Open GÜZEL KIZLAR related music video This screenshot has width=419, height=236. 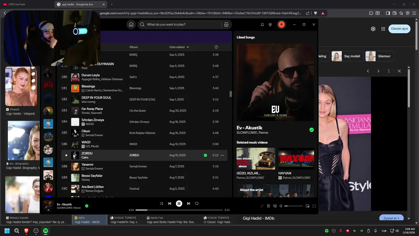256,159
